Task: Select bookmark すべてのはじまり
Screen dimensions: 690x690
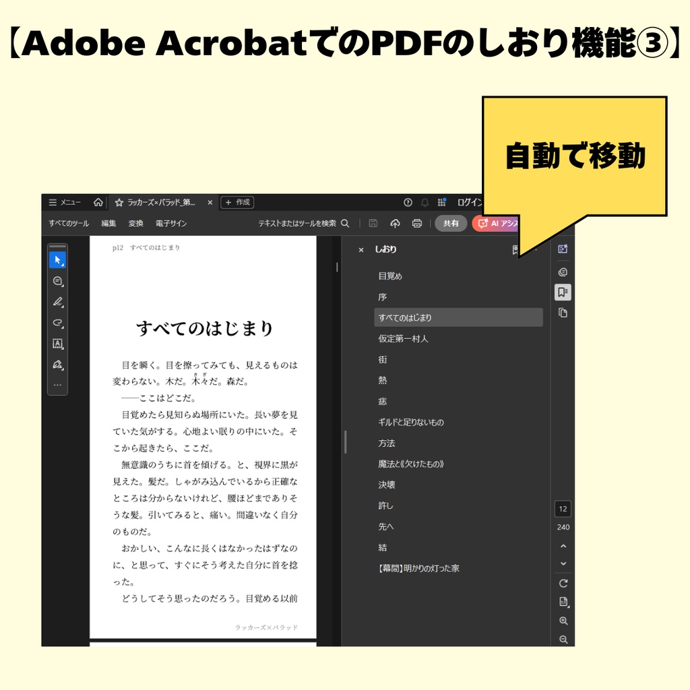Action: pyautogui.click(x=458, y=317)
